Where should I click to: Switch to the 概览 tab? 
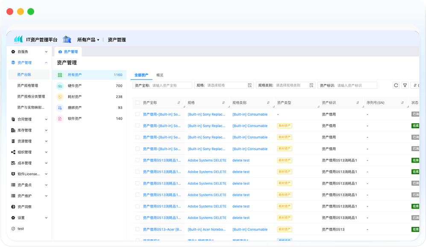159,75
